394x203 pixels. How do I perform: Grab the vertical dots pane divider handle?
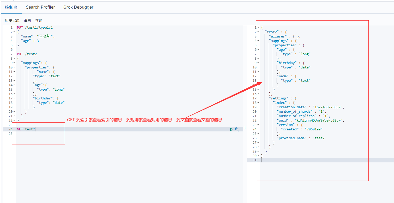click(245, 127)
